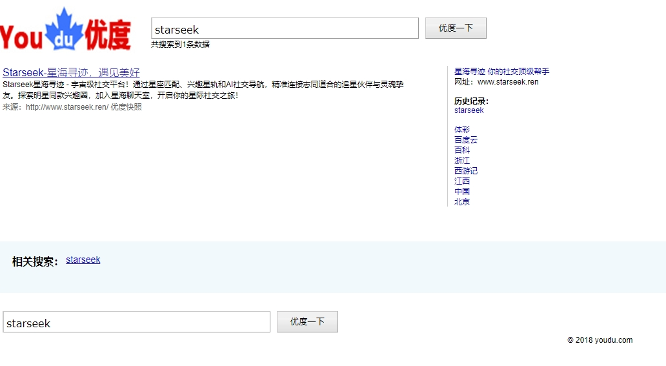Open the Starseek-星海寻迹 result title link
The width and height of the screenshot is (666, 366).
(71, 72)
